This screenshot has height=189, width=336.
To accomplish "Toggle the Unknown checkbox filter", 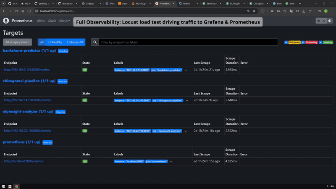I will (286, 42).
